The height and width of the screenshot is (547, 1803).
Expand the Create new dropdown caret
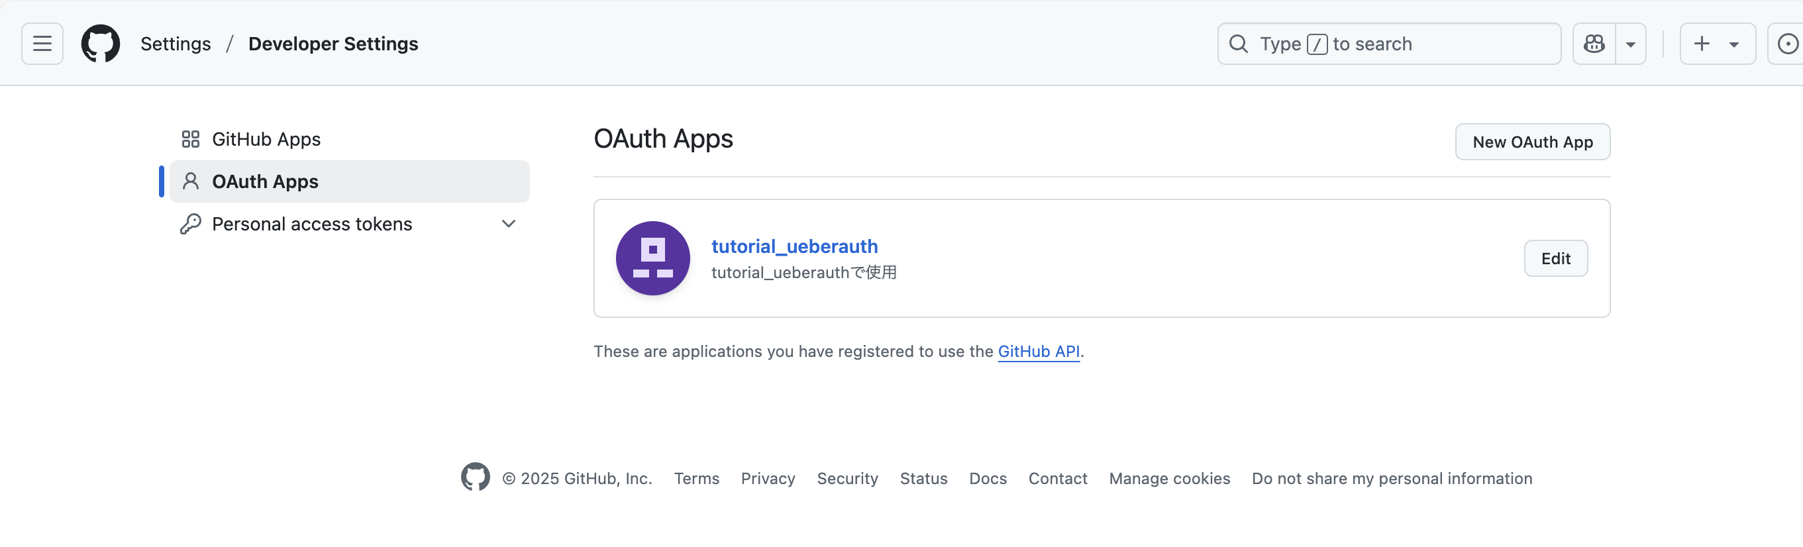coord(1733,44)
